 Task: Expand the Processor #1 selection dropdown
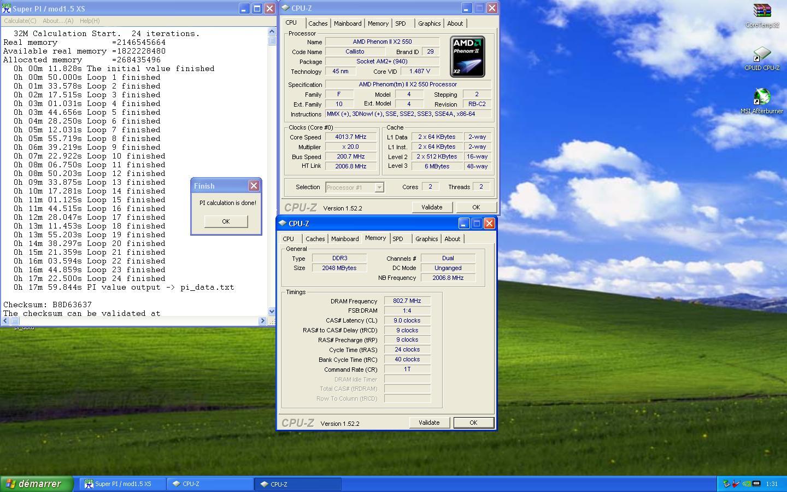pyautogui.click(x=379, y=188)
